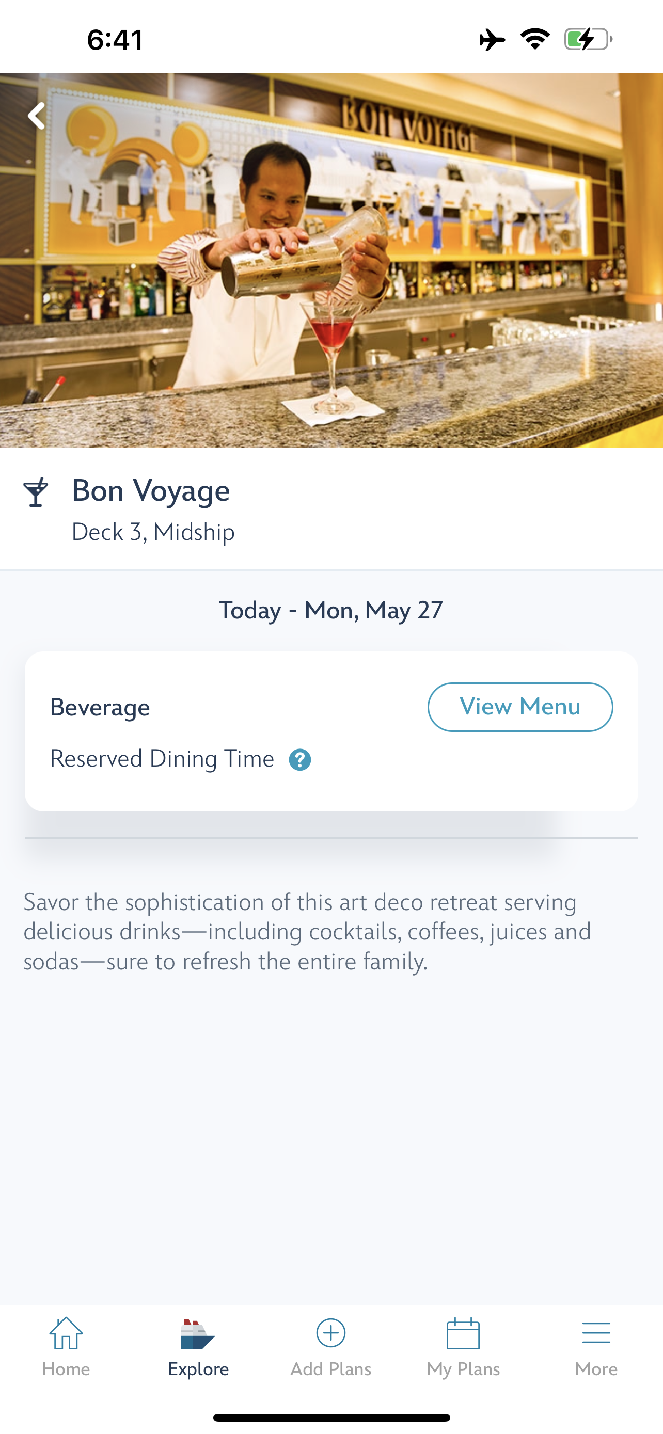Image resolution: width=663 pixels, height=1434 pixels.
Task: Tap the My Plans calendar icon
Action: pos(463,1333)
